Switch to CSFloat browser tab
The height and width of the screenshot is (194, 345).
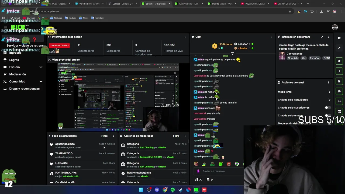coord(123,4)
